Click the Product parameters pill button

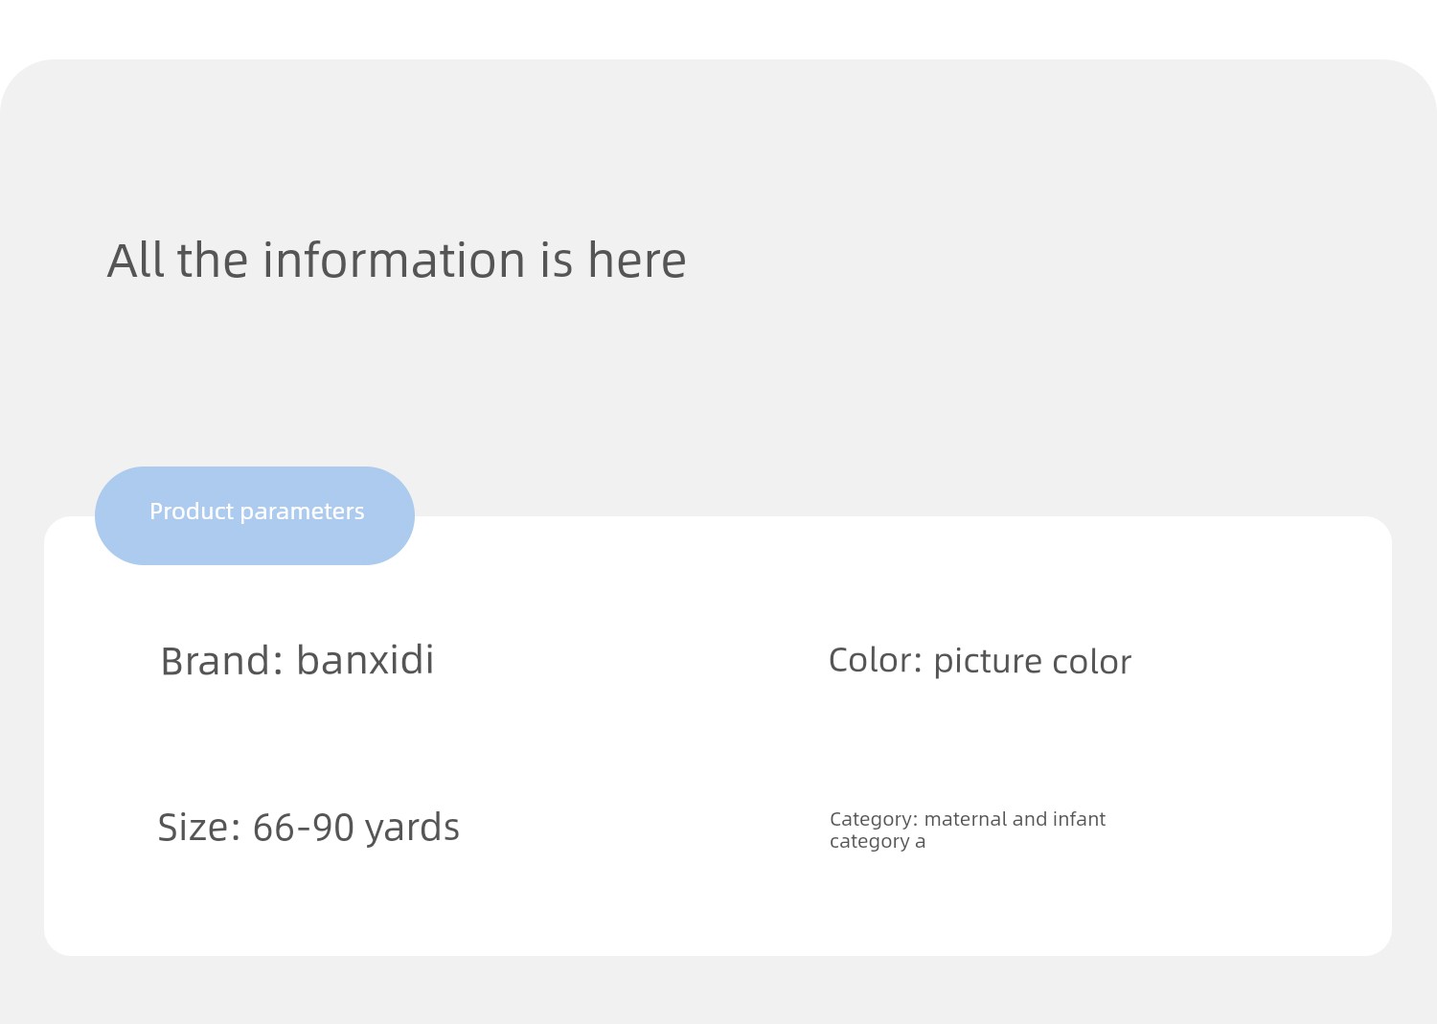(x=255, y=515)
